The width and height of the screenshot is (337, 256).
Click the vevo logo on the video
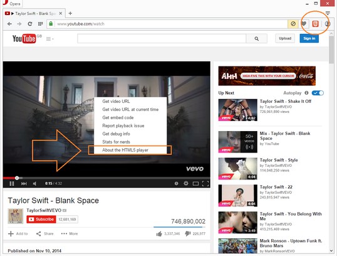[195, 169]
